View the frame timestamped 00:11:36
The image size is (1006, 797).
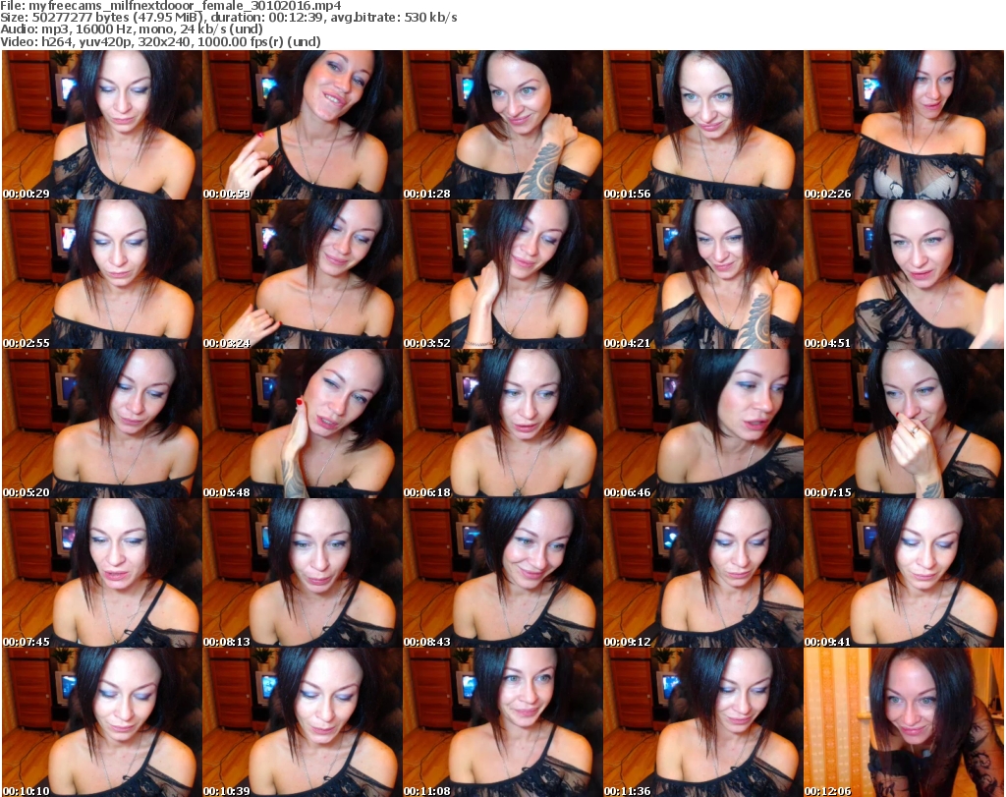[x=703, y=722]
